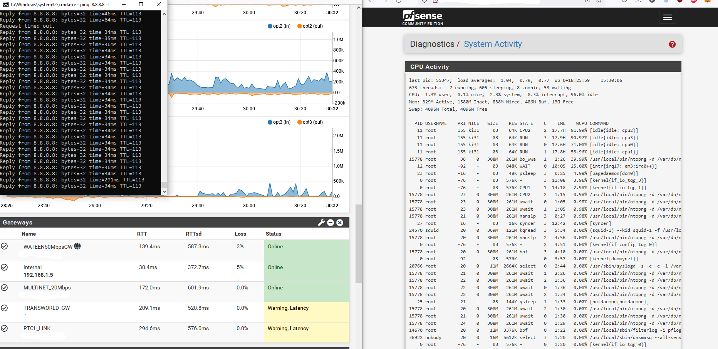
Task: Toggle the opt2 (out) graph series
Action: 310,26
